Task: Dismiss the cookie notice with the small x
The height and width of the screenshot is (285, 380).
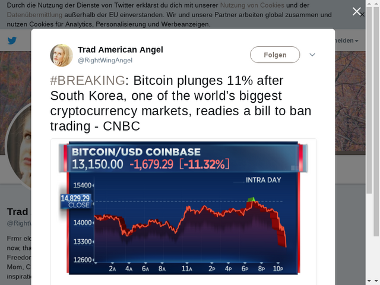Action: coord(363,14)
